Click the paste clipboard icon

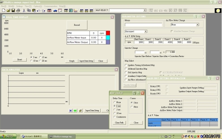34,10
